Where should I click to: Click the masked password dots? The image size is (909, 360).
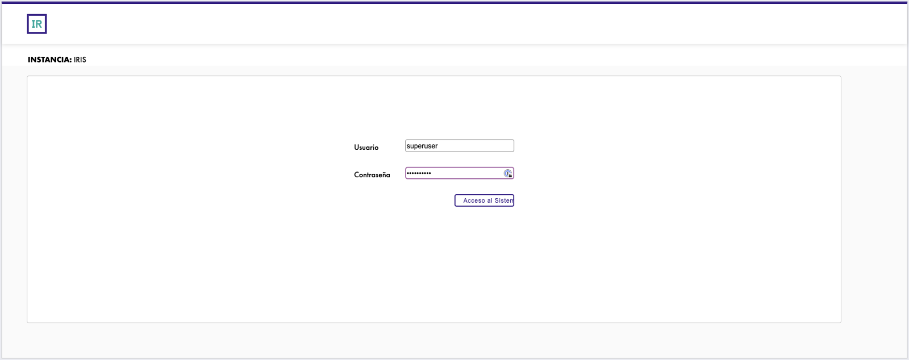[x=419, y=173]
